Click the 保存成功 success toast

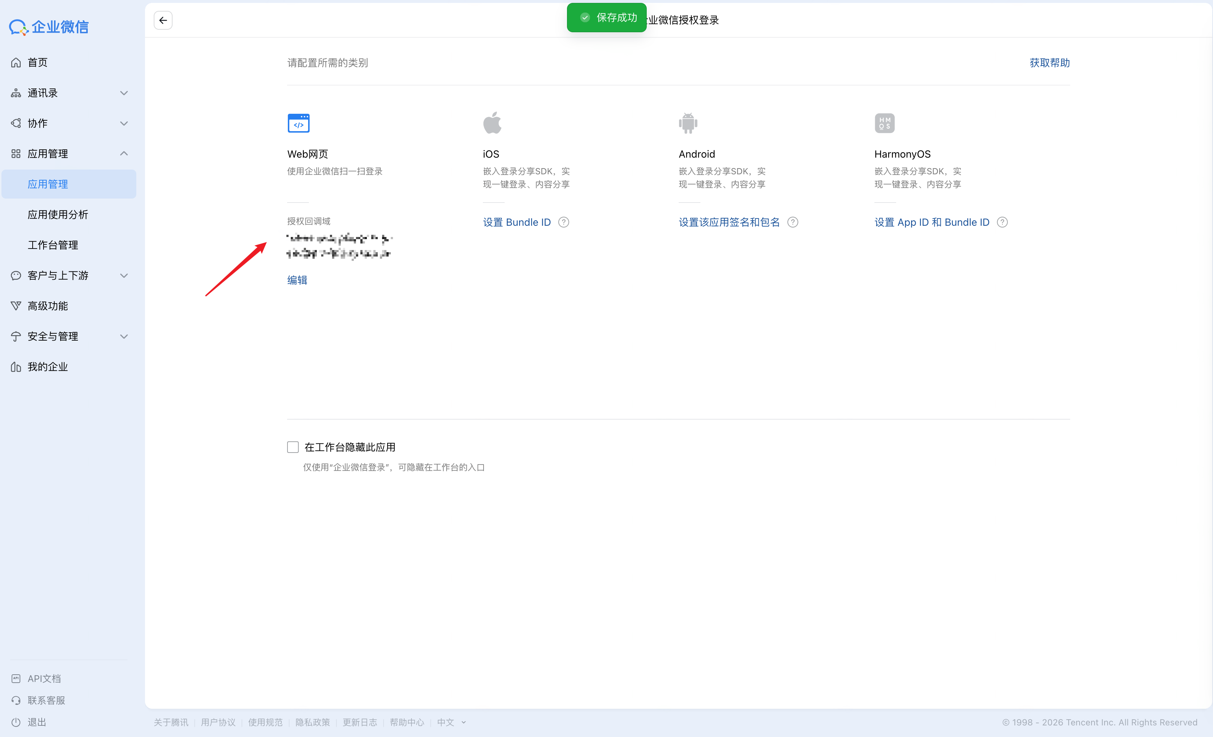tap(606, 18)
